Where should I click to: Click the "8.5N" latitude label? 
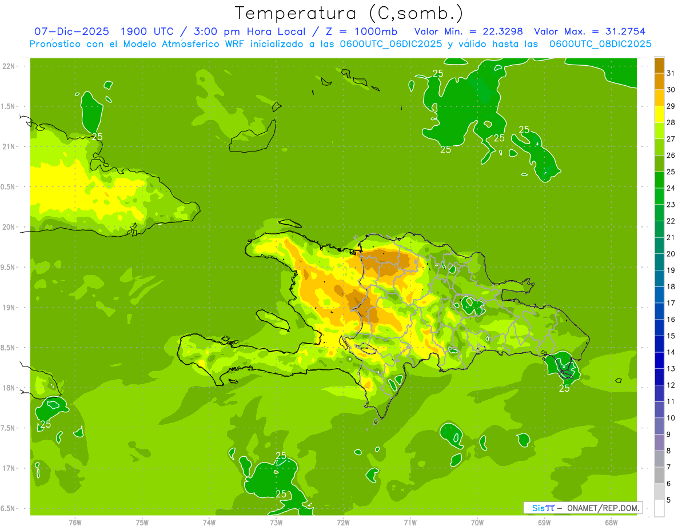8,348
